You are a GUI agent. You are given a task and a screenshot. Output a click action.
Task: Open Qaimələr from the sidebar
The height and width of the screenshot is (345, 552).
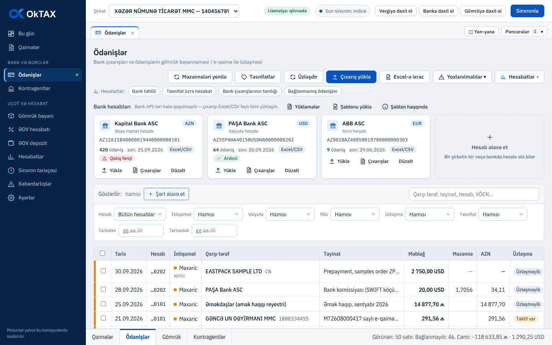coord(43,48)
